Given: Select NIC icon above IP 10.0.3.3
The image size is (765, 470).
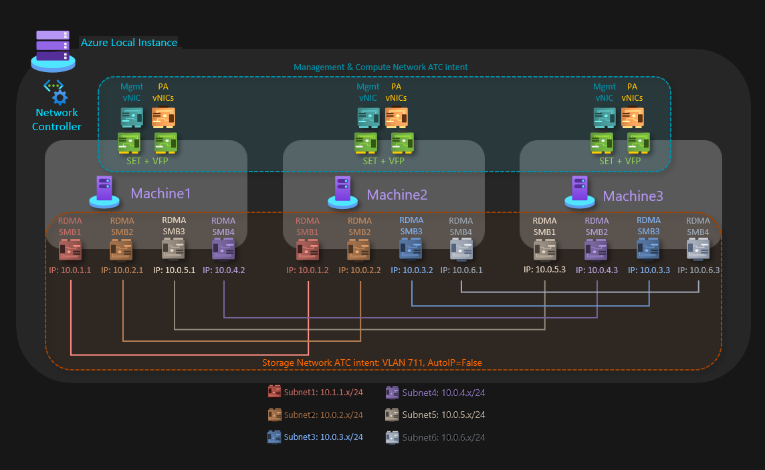Looking at the screenshot, I should point(649,249).
